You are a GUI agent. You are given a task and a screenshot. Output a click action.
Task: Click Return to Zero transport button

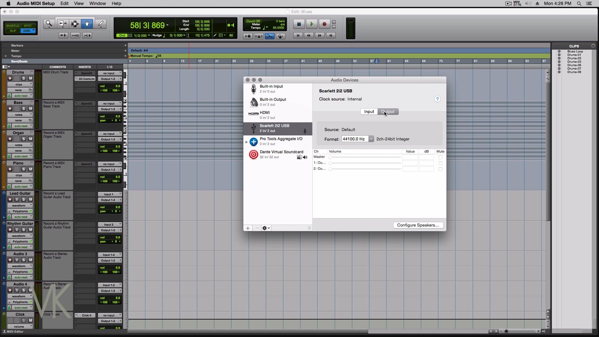pyautogui.click(x=298, y=36)
